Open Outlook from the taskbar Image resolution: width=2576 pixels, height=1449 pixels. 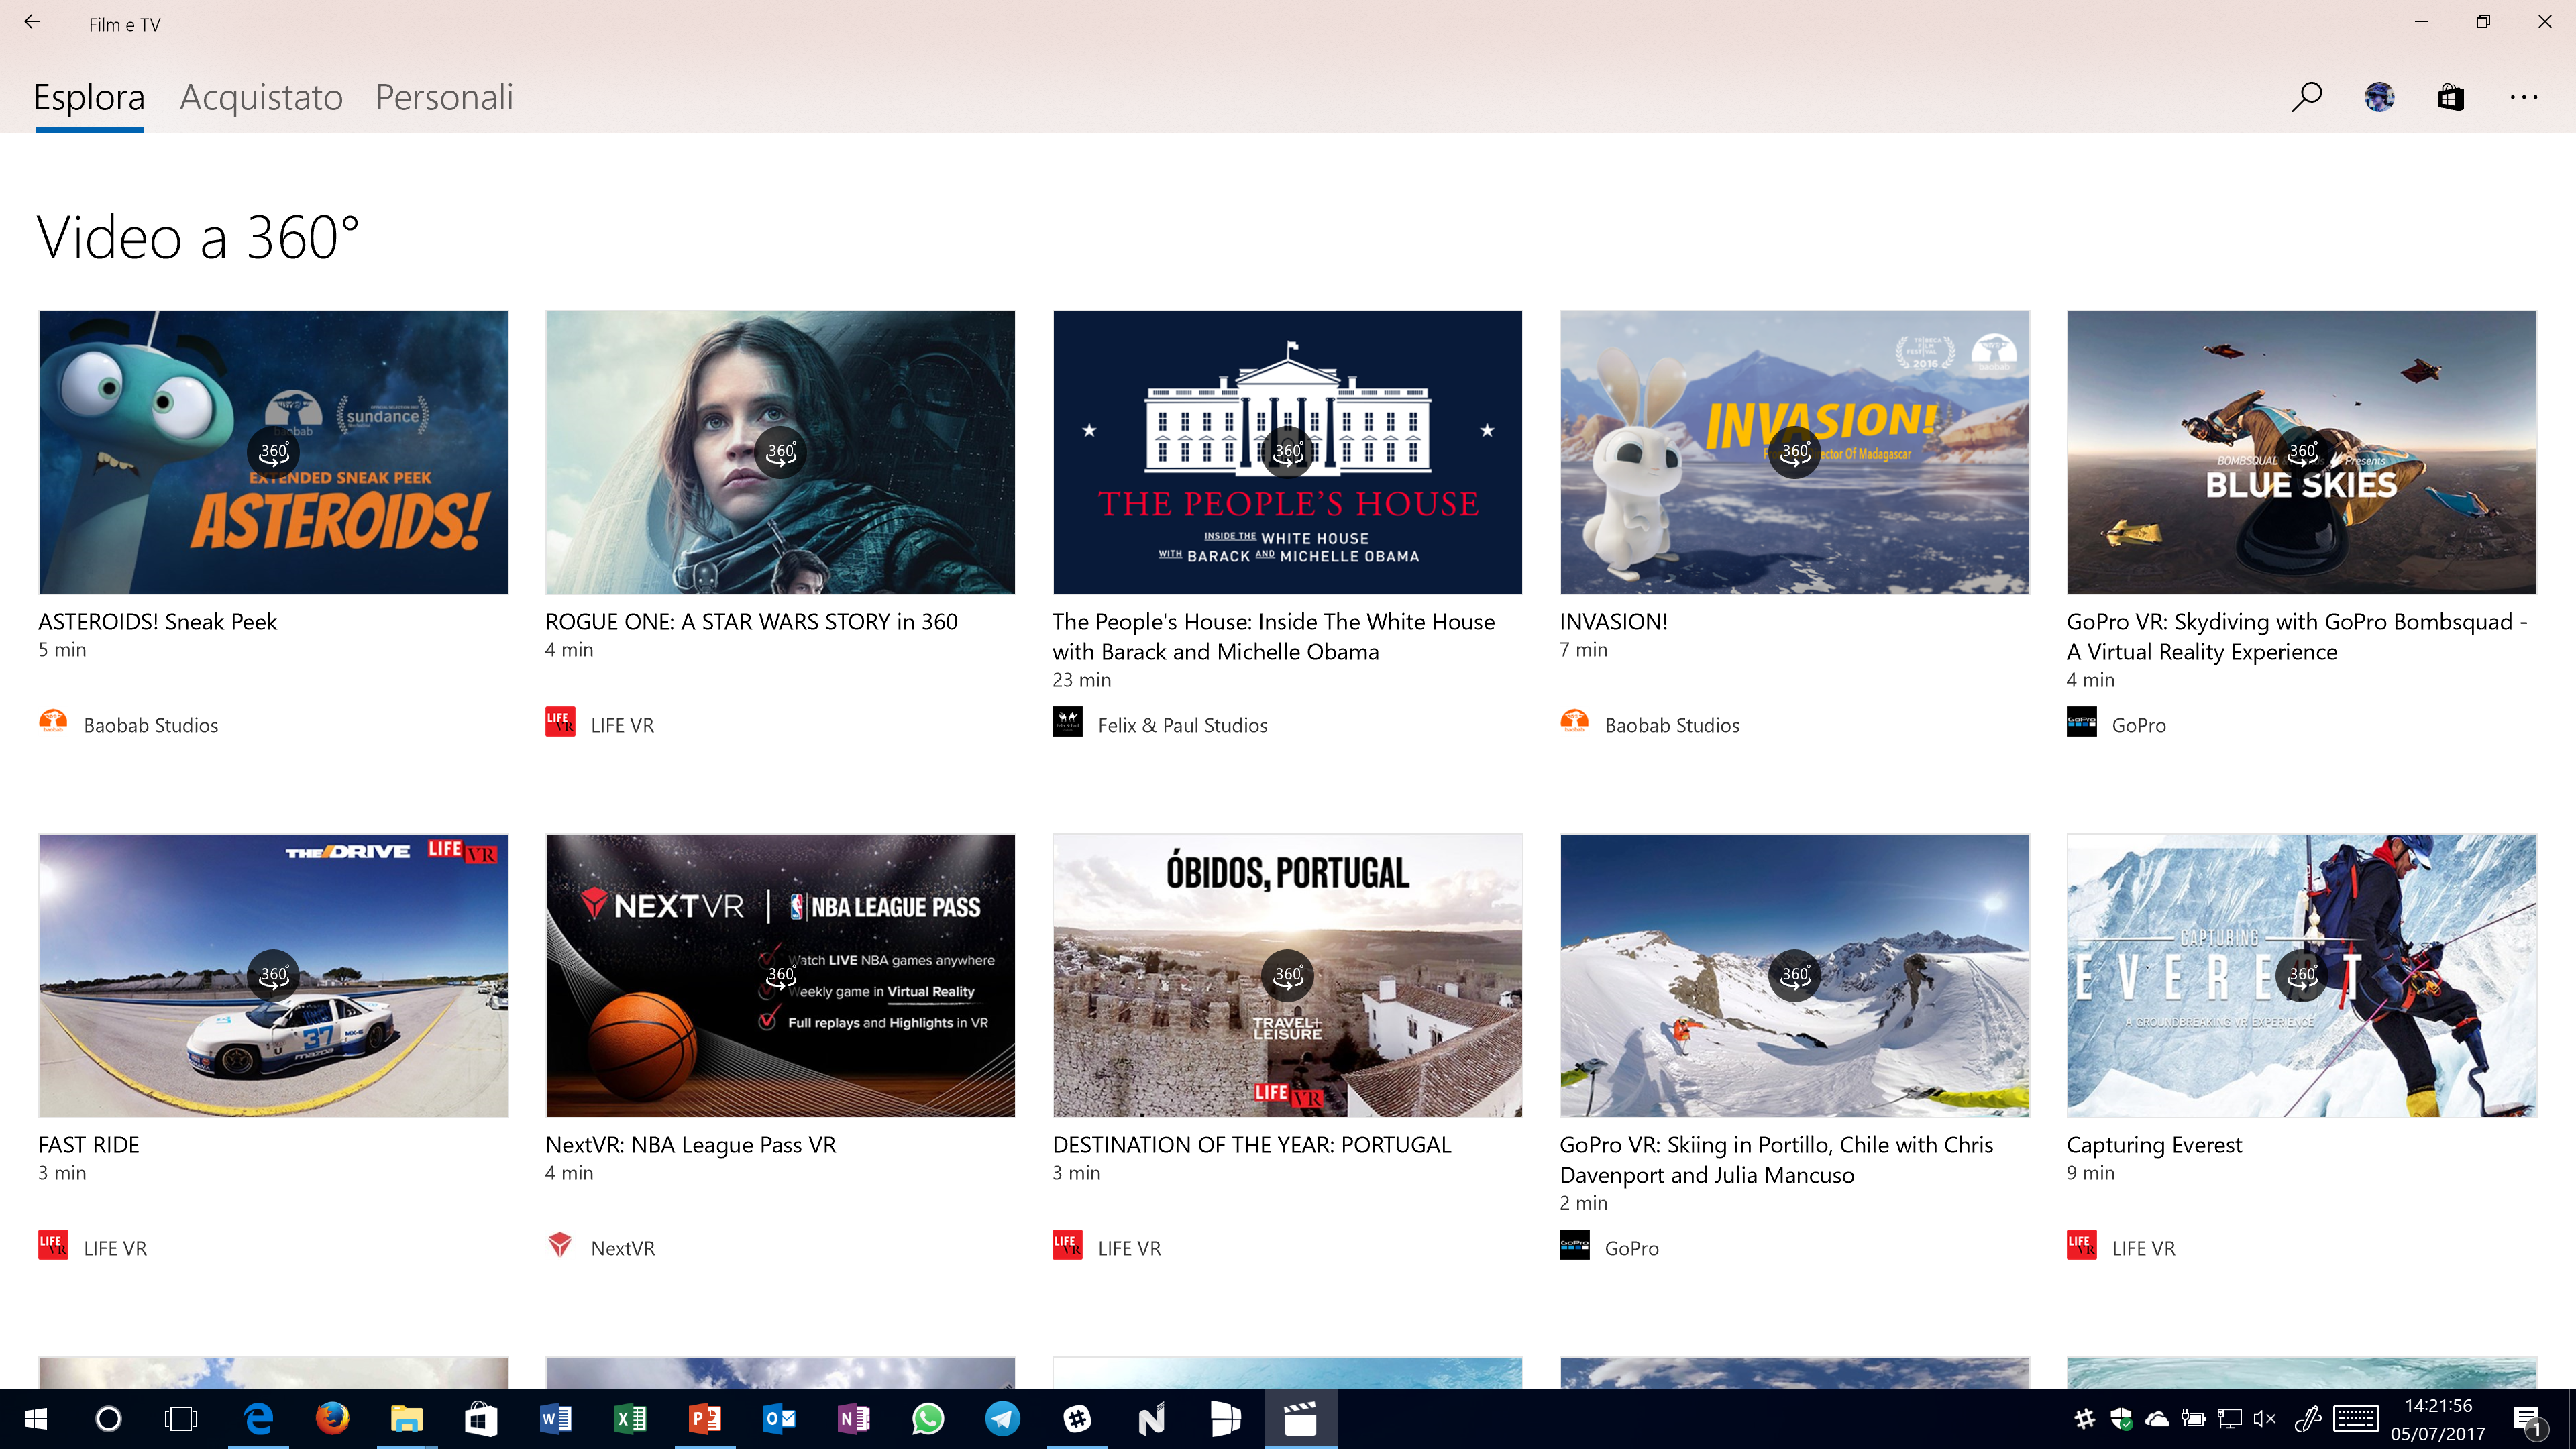[779, 1418]
